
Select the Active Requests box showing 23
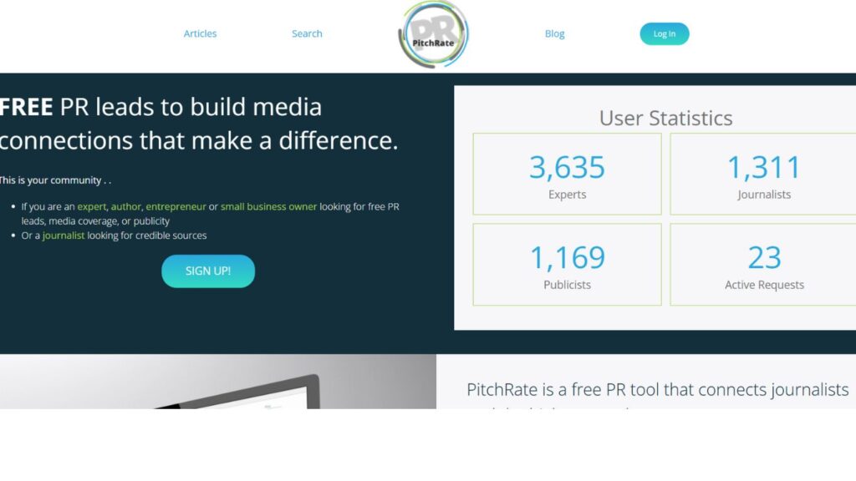pos(763,263)
